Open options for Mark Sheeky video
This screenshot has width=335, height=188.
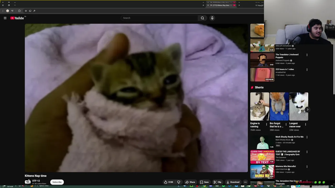coord(307,137)
